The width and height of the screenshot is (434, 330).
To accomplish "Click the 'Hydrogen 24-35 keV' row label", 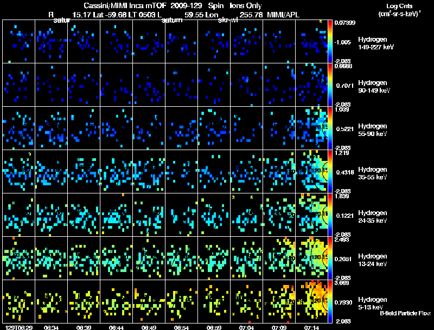I will 373,217.
